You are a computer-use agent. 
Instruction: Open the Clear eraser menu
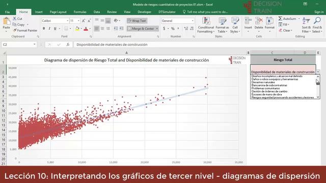[286, 30]
